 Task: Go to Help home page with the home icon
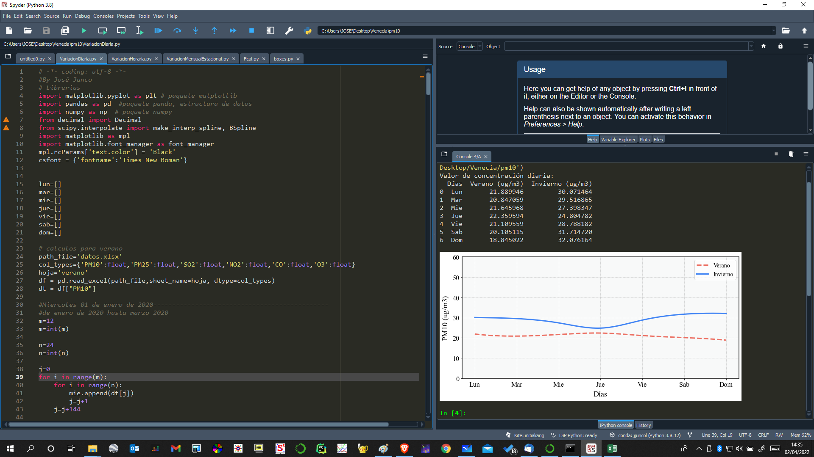(764, 46)
